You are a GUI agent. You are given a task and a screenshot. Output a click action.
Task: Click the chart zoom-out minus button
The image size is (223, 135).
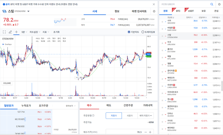click(77, 77)
